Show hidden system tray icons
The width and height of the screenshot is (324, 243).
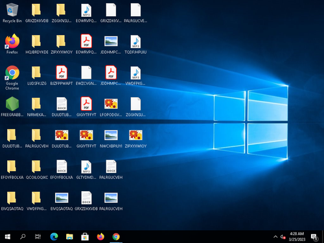point(275,237)
